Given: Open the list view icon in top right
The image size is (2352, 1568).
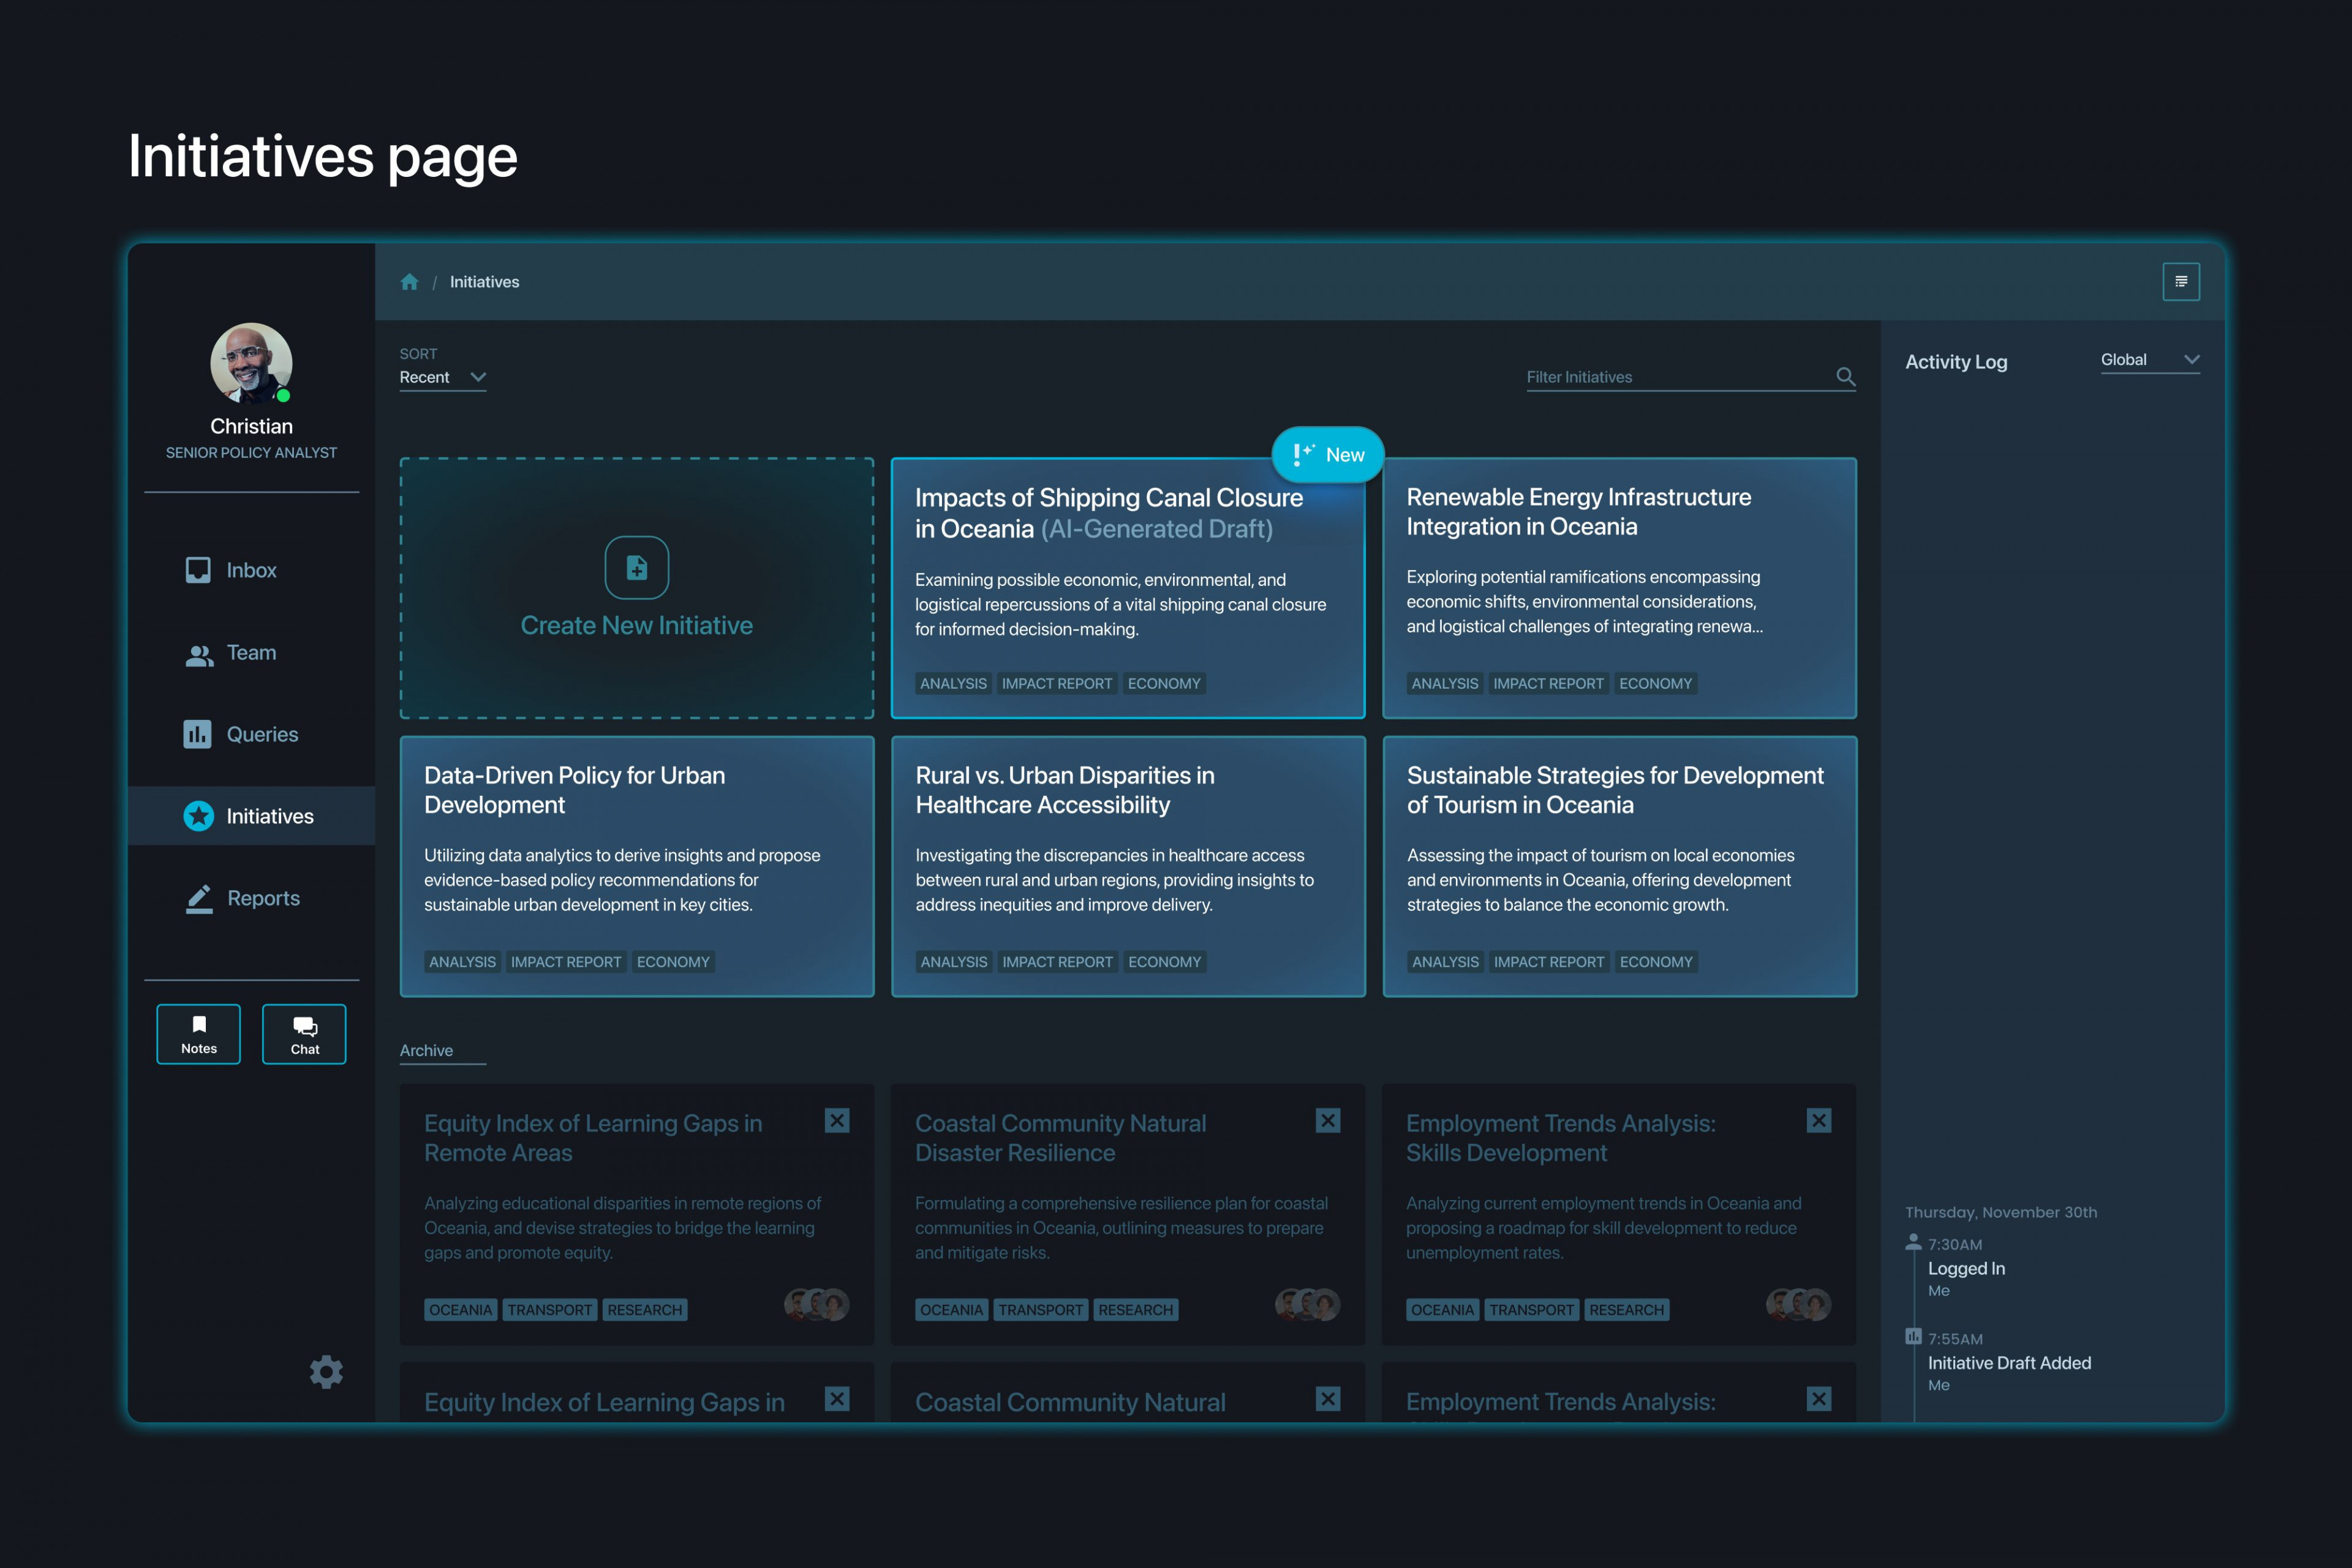Looking at the screenshot, I should click(2181, 281).
